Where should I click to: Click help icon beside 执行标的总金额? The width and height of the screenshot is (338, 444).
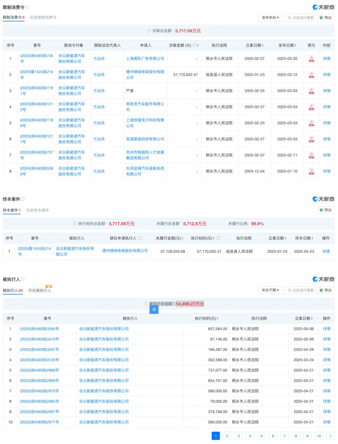coord(75,224)
